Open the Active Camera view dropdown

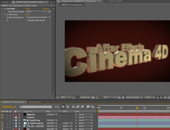(134, 97)
